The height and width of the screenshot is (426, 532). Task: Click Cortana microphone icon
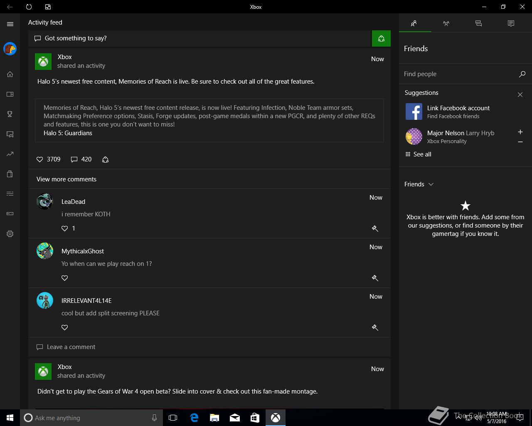pyautogui.click(x=154, y=418)
